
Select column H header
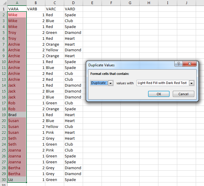[149, 3]
